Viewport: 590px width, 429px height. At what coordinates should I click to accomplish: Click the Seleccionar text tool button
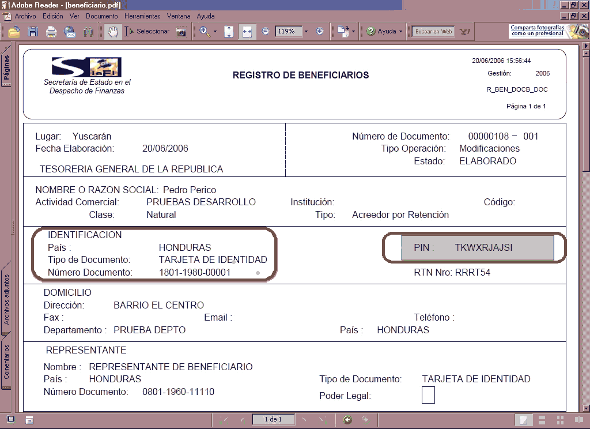click(x=147, y=32)
